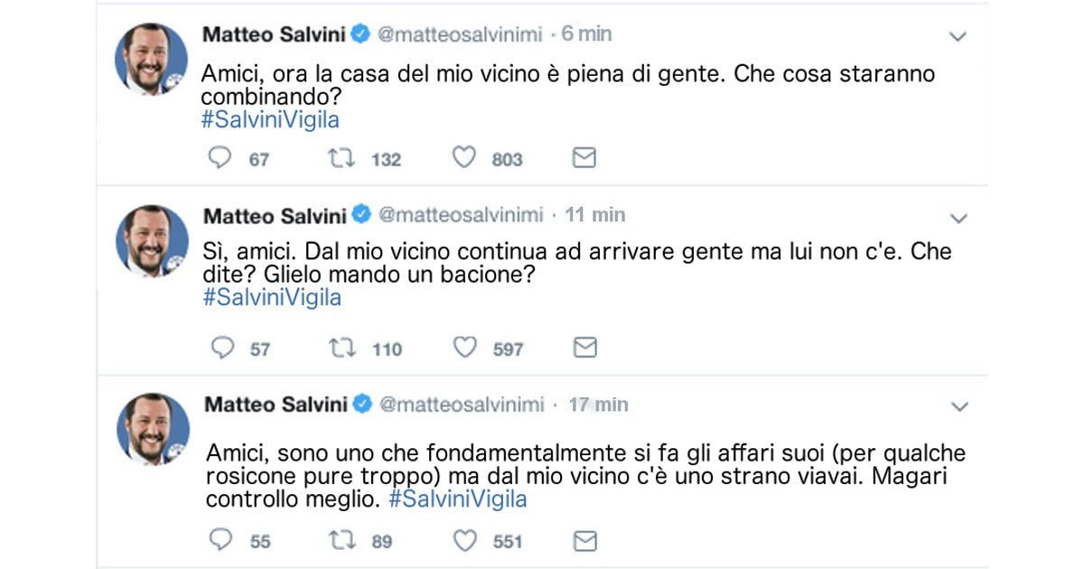Open the direct message icon under the first tweet
1084x569 pixels.
[x=584, y=157]
